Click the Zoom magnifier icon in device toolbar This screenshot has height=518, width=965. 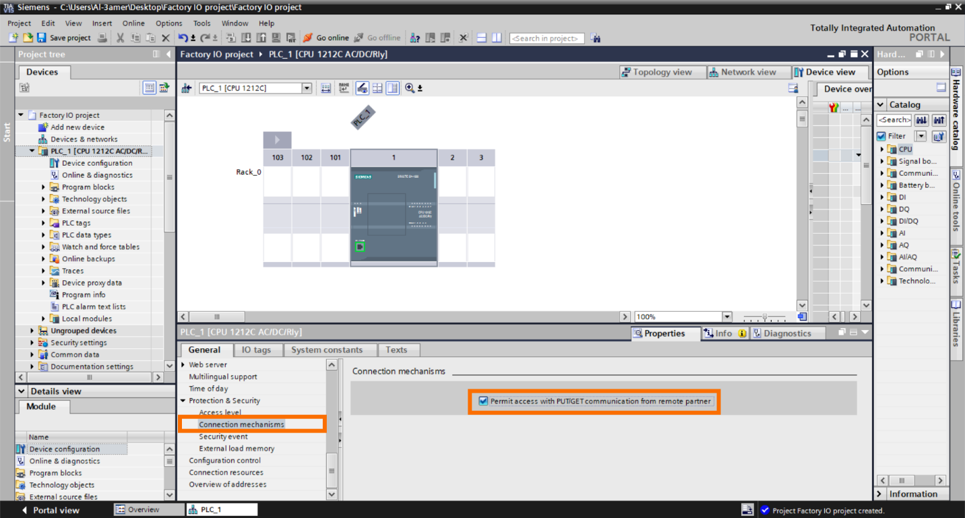click(409, 88)
